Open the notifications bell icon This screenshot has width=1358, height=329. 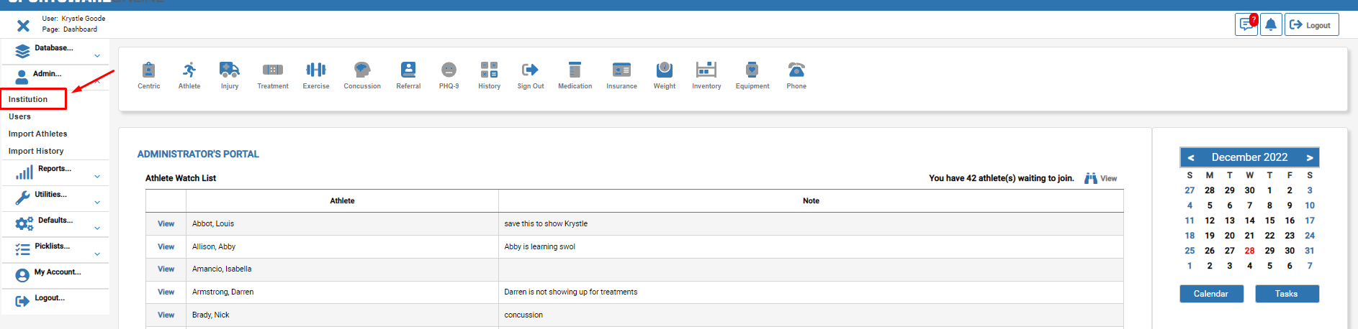(1271, 24)
